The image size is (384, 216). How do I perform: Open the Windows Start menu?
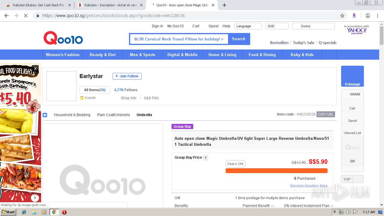pyautogui.click(x=8, y=212)
